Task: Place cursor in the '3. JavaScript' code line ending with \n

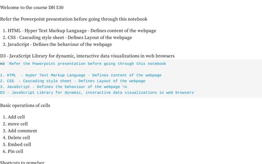Action: [x=63, y=87]
